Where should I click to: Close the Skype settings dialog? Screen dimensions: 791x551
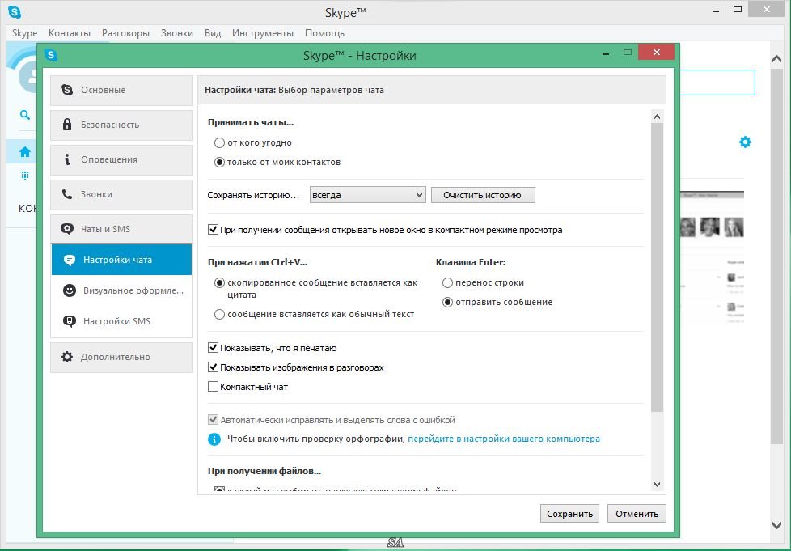(656, 52)
